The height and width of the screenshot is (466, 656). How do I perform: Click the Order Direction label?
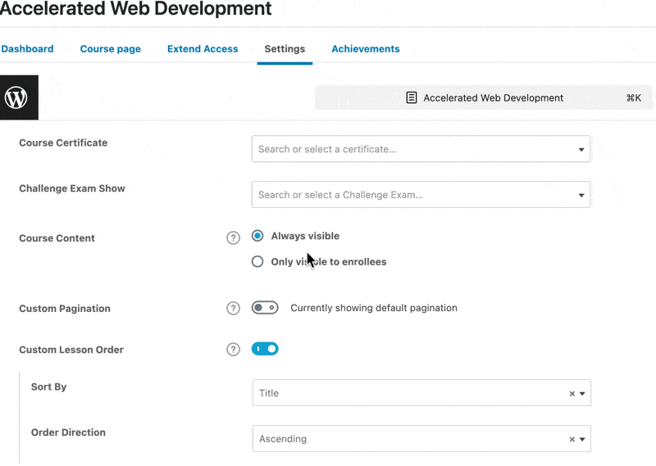click(x=68, y=432)
